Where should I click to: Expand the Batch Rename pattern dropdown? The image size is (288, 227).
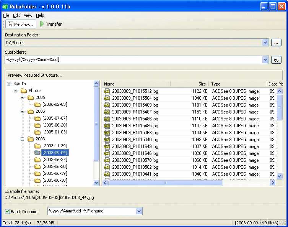point(139,211)
